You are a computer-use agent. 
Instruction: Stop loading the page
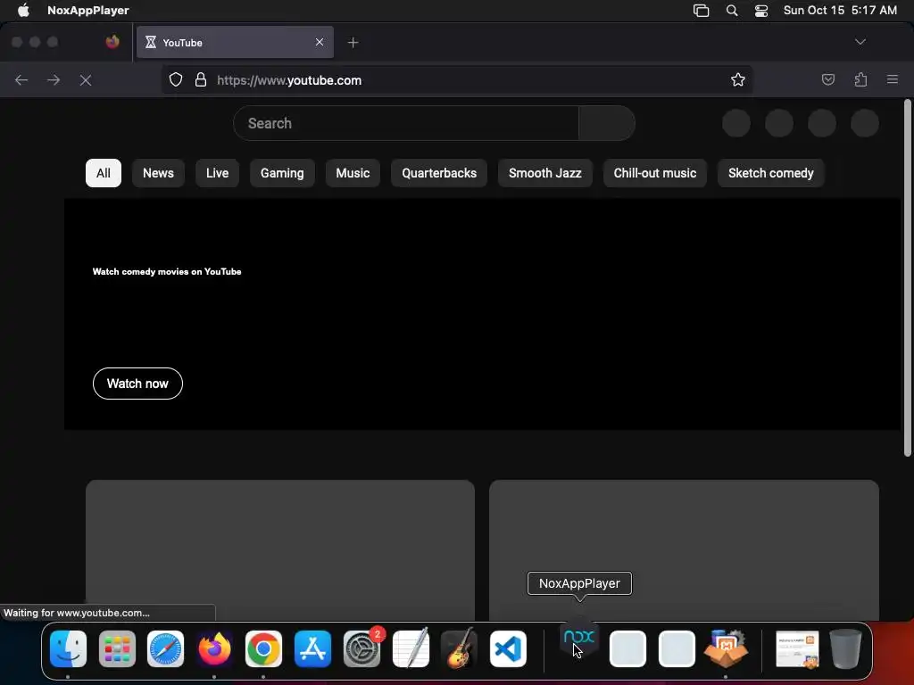86,79
